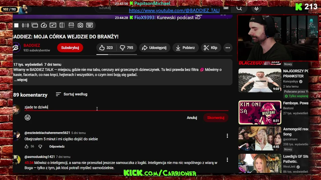Click the YouTube search box

point(163,8)
